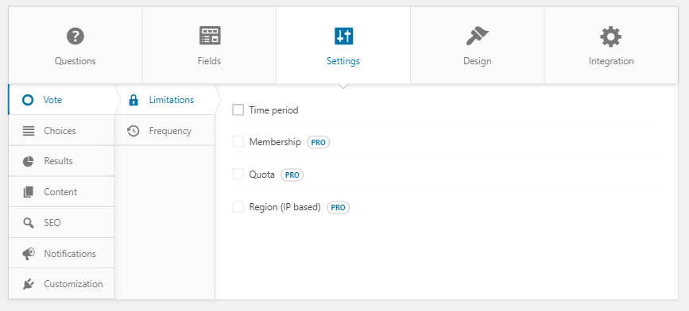Click the Frequency clock-history icon
689x311 pixels.
pos(134,131)
